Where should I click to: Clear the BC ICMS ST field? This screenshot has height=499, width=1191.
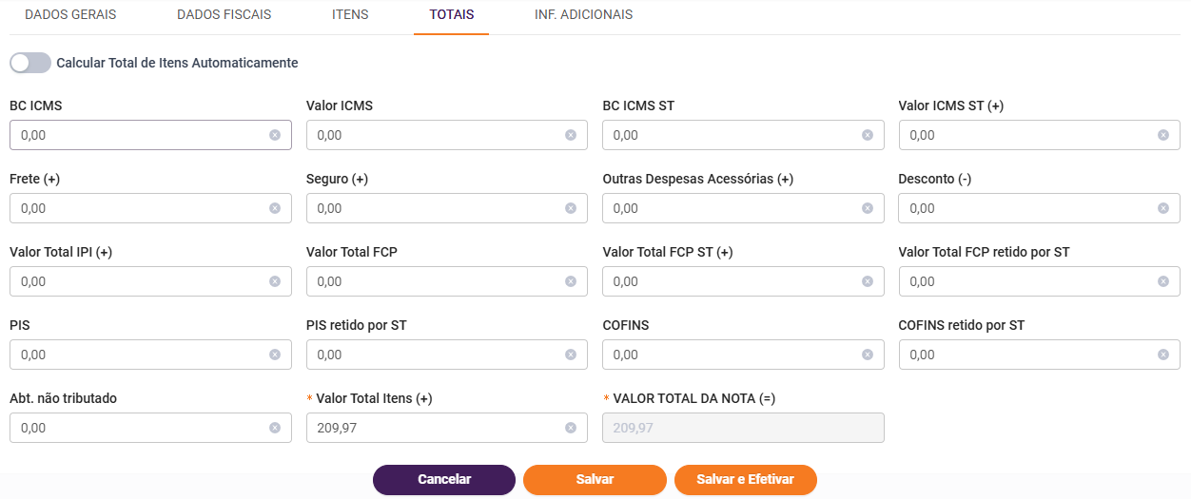click(x=867, y=135)
